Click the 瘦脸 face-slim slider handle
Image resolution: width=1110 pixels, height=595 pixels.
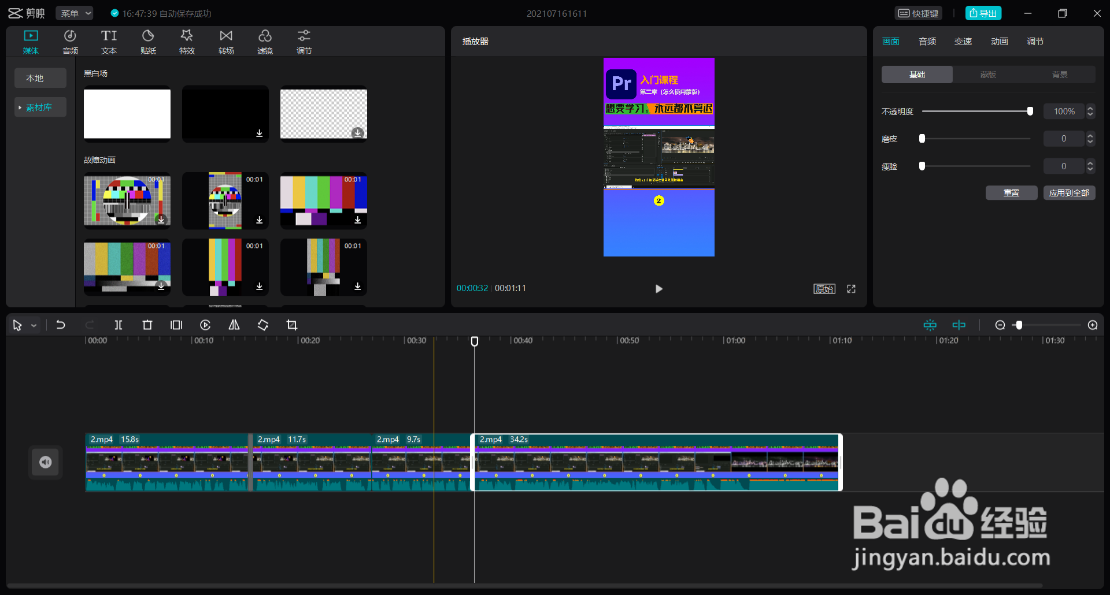click(x=922, y=166)
